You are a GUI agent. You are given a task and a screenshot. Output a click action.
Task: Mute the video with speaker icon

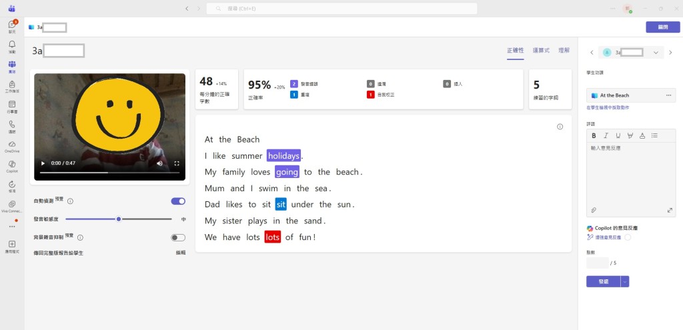(160, 163)
